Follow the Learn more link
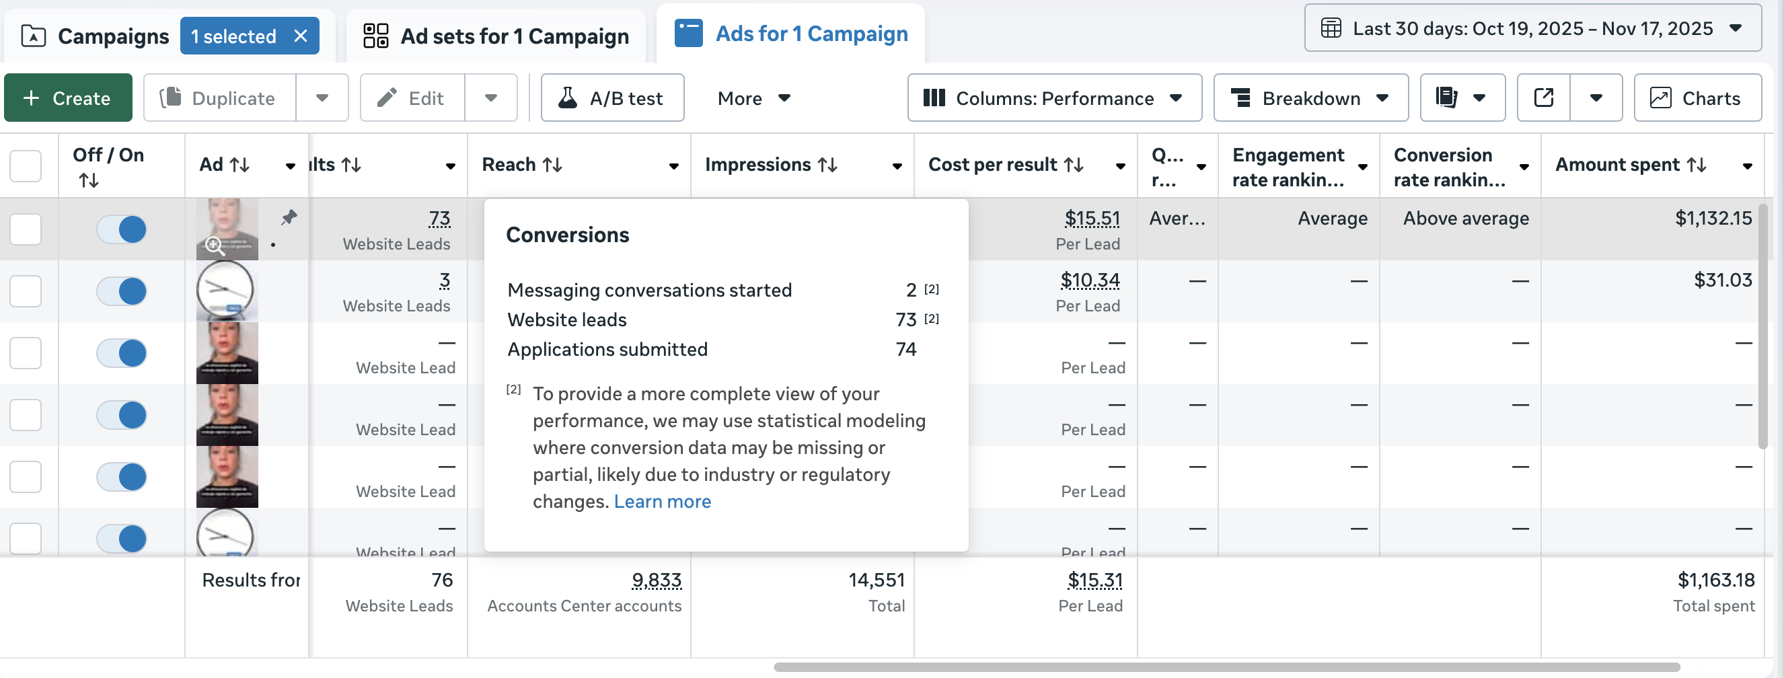Image resolution: width=1784 pixels, height=678 pixels. 662,501
